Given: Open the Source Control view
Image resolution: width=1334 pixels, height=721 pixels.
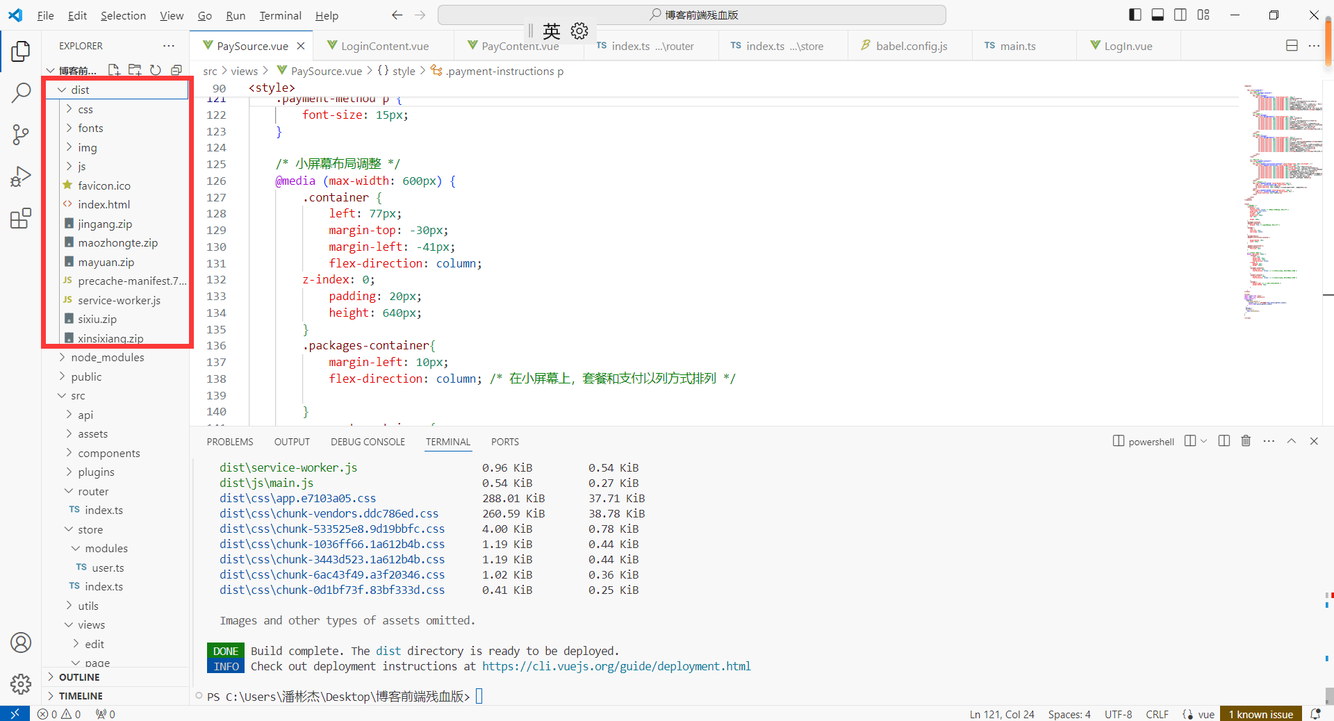Looking at the screenshot, I should pyautogui.click(x=21, y=135).
